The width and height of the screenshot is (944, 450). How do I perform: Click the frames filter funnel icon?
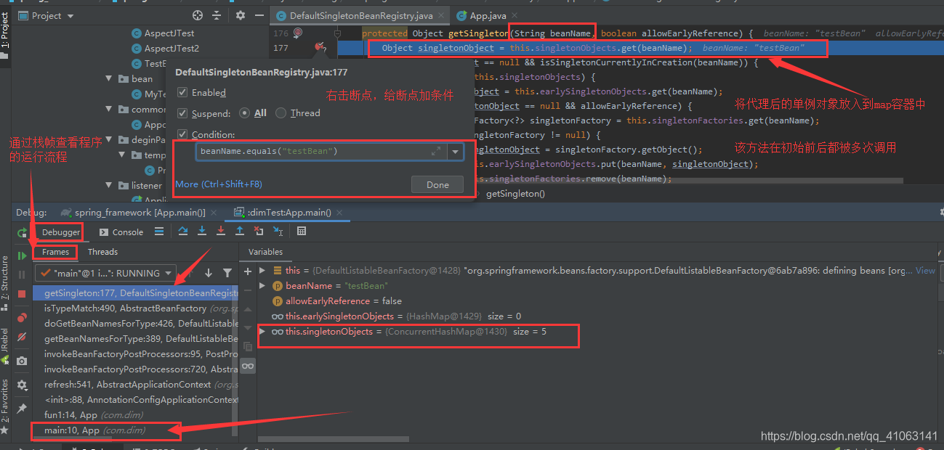click(x=227, y=273)
